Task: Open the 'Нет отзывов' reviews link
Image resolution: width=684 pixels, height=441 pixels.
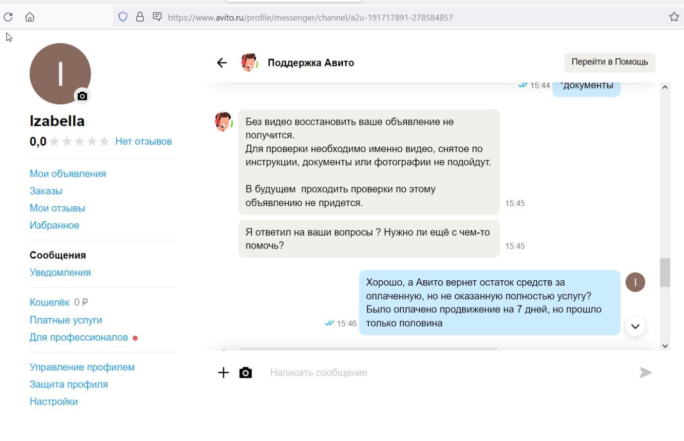Action: (x=144, y=141)
